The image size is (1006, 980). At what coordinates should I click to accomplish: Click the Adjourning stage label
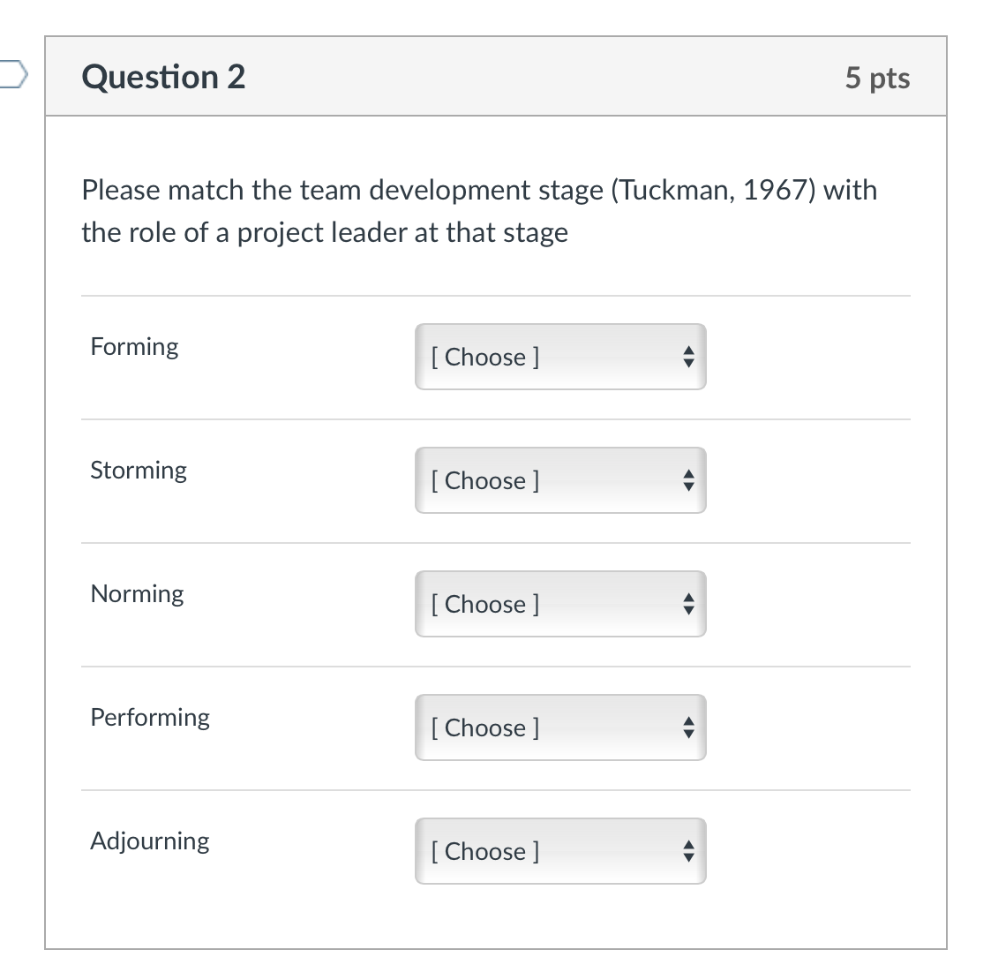(x=150, y=841)
